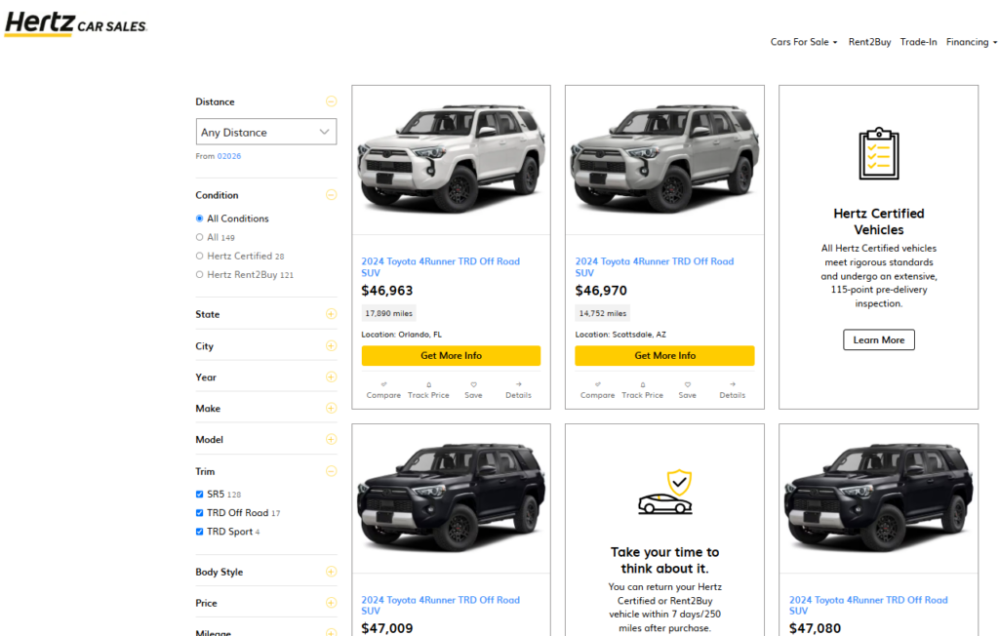This screenshot has height=636, width=999.
Task: Expand the Make filter section
Action: [x=331, y=408]
